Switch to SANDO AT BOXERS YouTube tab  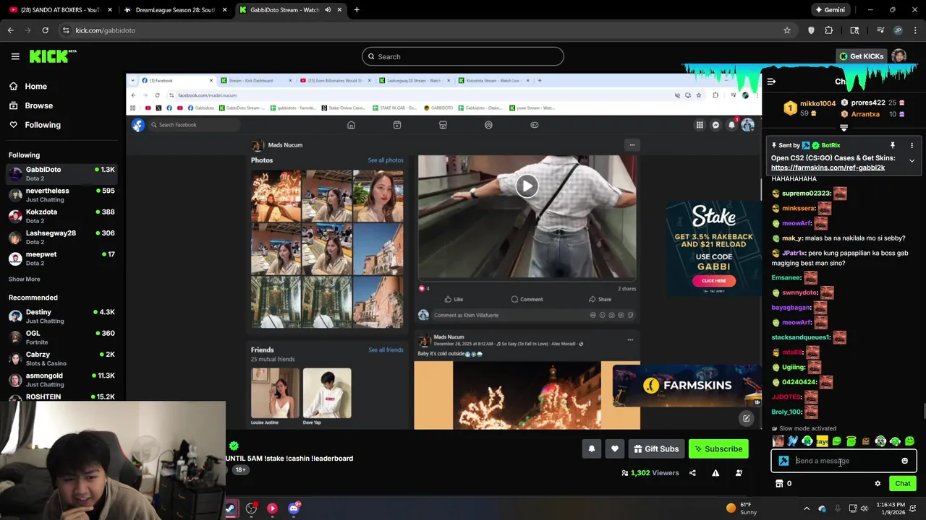pyautogui.click(x=60, y=10)
